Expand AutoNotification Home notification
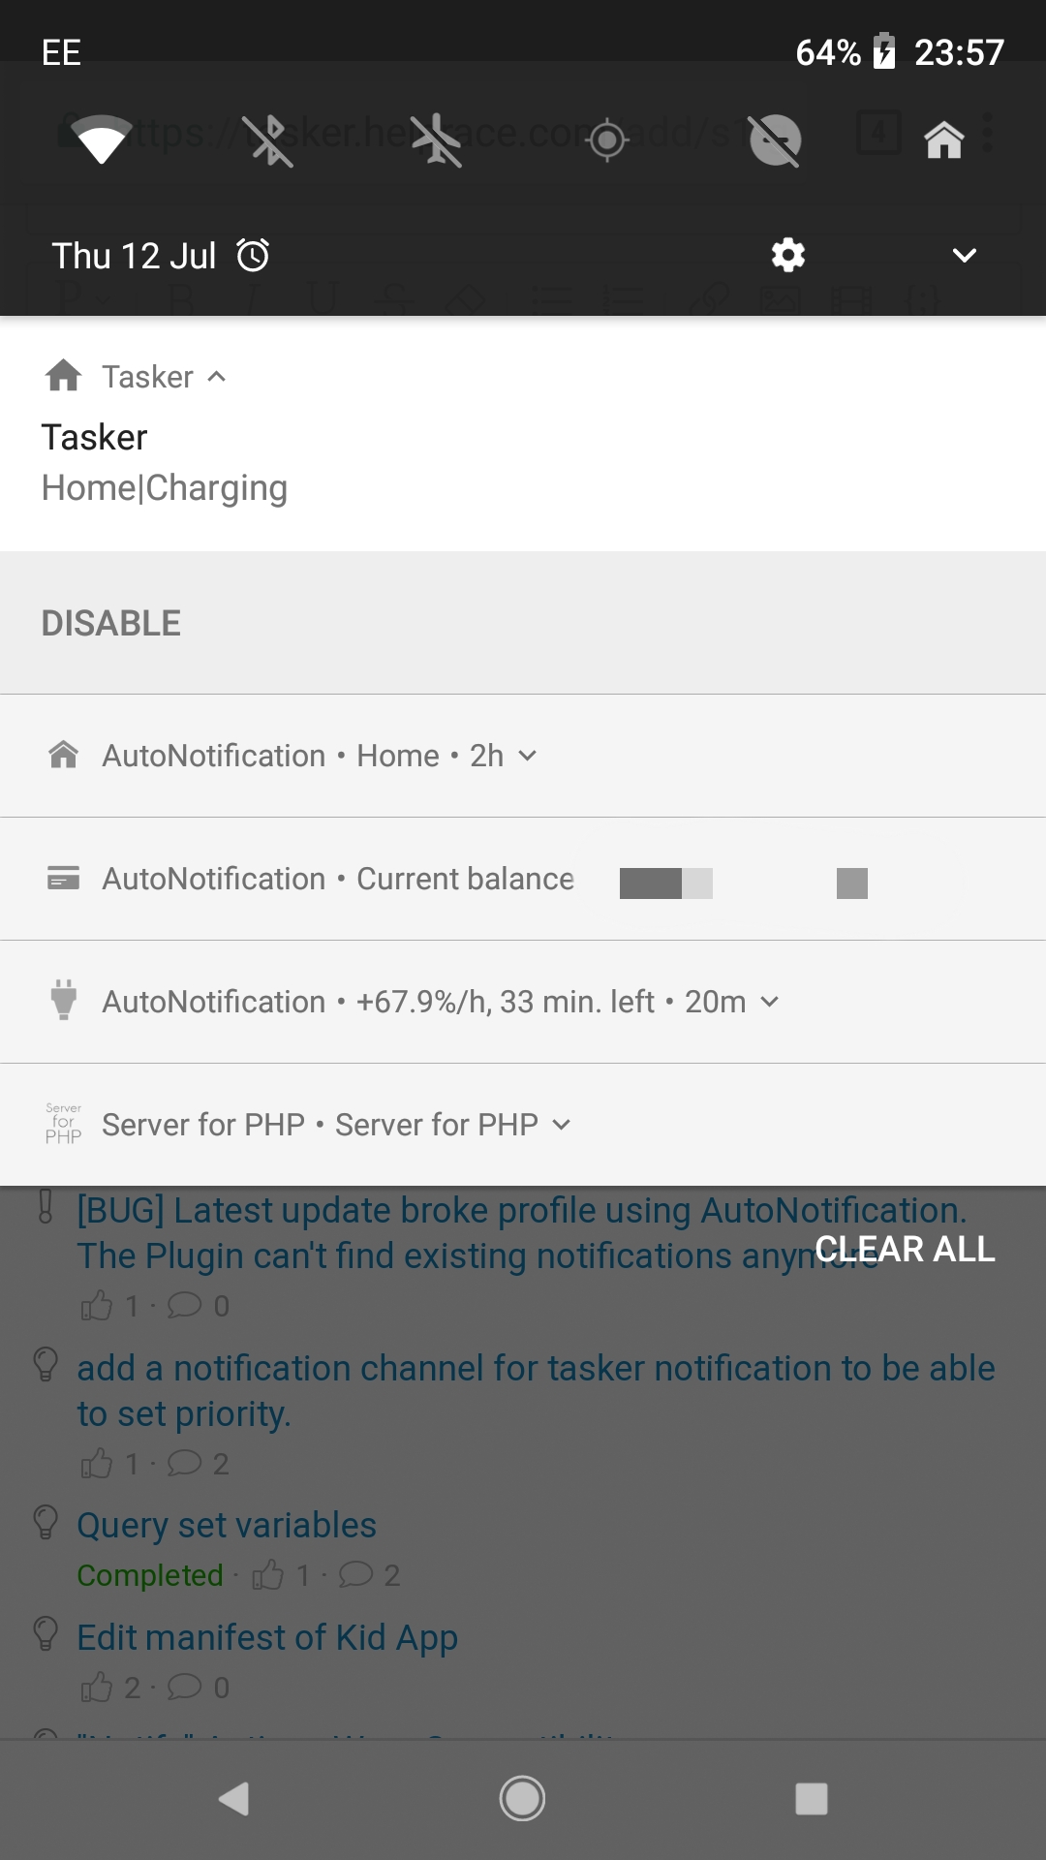 coord(527,756)
